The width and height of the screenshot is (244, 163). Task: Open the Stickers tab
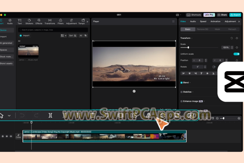29,21
